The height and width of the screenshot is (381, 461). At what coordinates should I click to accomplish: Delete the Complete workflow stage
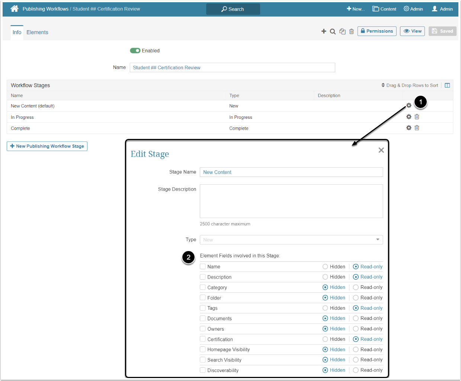point(417,128)
